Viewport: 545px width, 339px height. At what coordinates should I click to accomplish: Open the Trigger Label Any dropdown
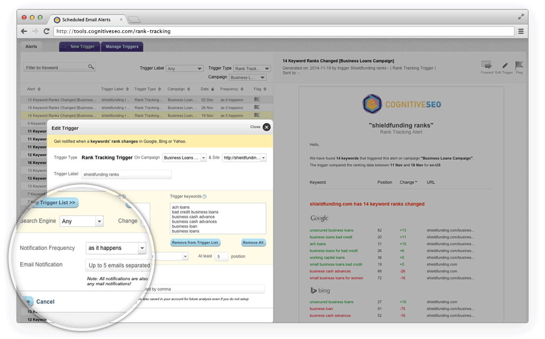pos(184,69)
